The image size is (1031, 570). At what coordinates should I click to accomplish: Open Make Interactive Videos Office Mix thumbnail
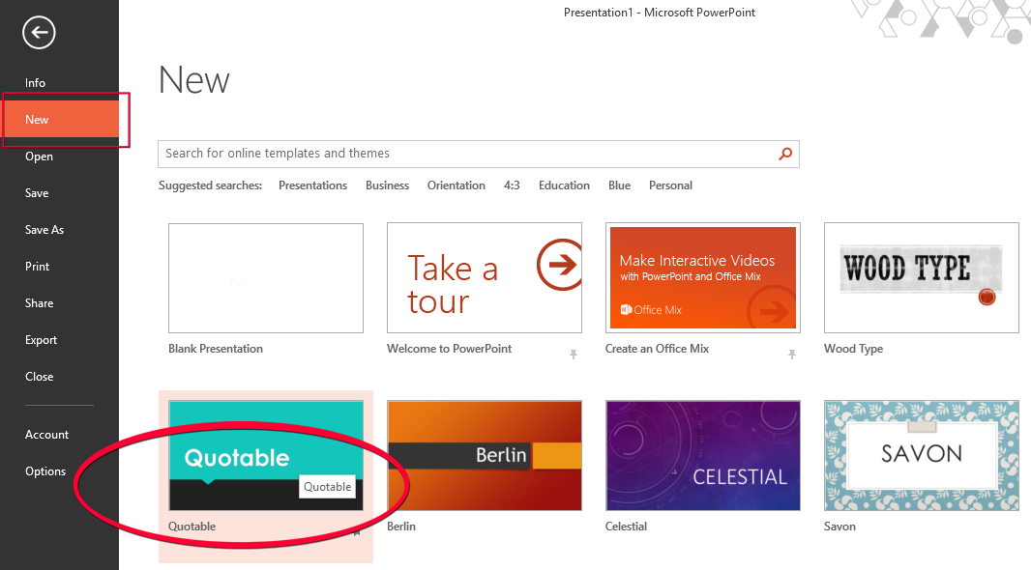[703, 278]
